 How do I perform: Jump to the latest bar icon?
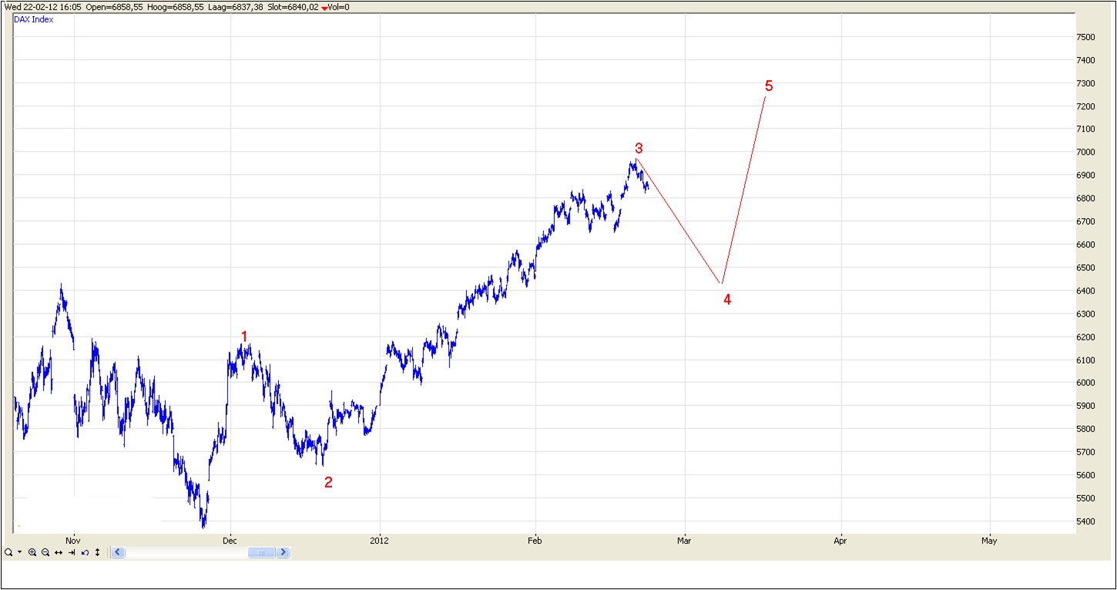click(72, 552)
